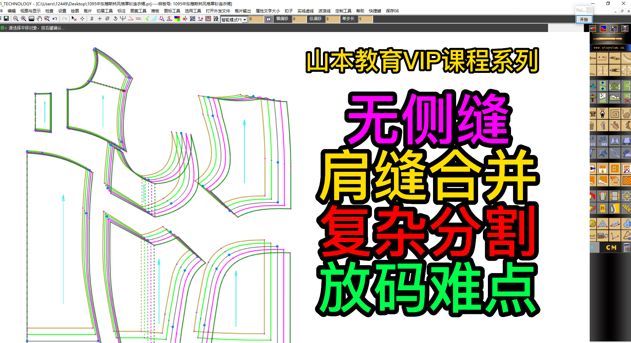Select the four-arrow move tool
This screenshot has width=631, height=343.
[x=82, y=19]
